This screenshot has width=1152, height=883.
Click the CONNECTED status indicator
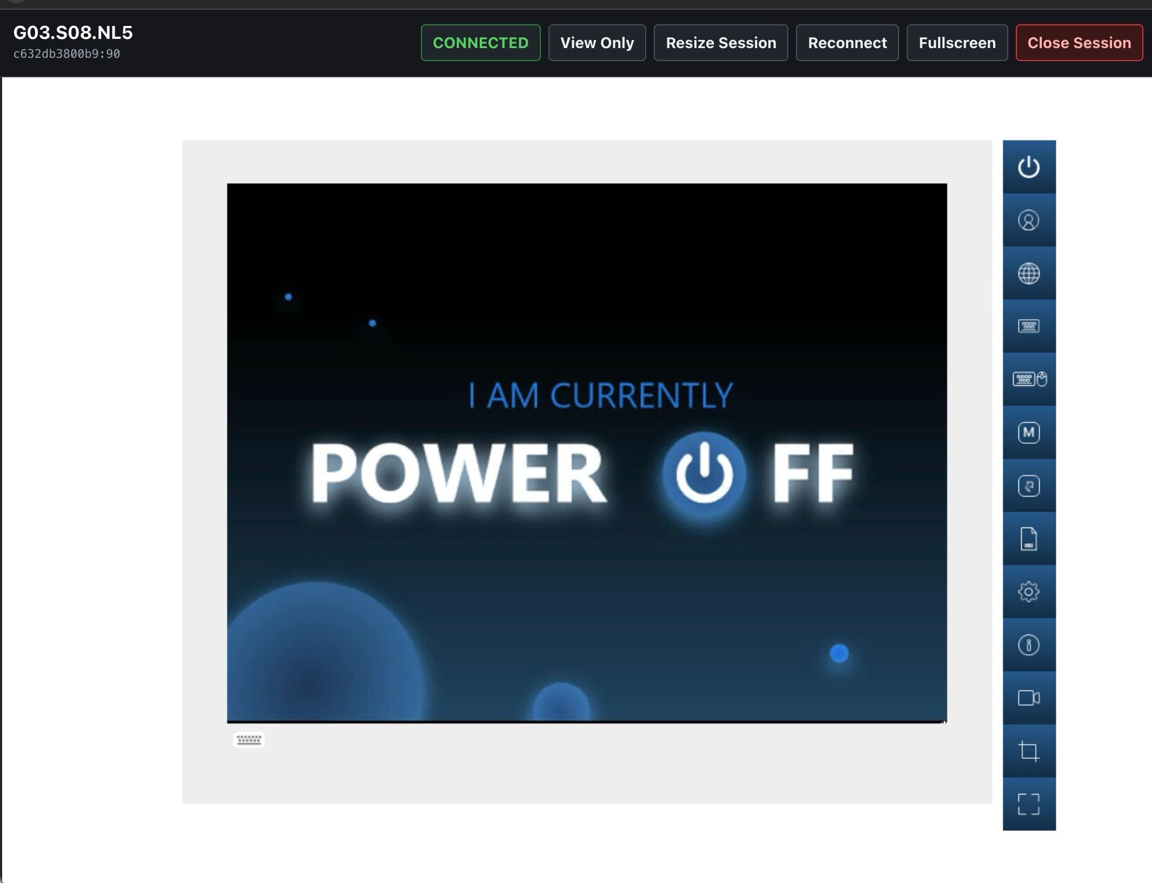click(x=480, y=43)
